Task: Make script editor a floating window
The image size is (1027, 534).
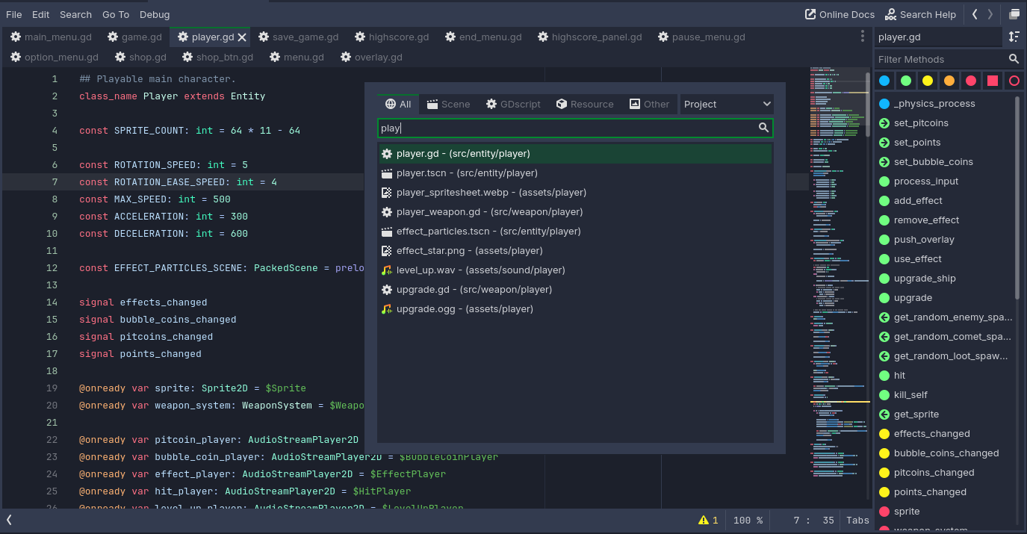Action: coord(1014,14)
